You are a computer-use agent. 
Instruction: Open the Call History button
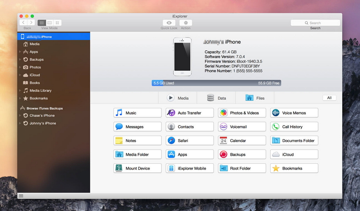tap(294, 127)
